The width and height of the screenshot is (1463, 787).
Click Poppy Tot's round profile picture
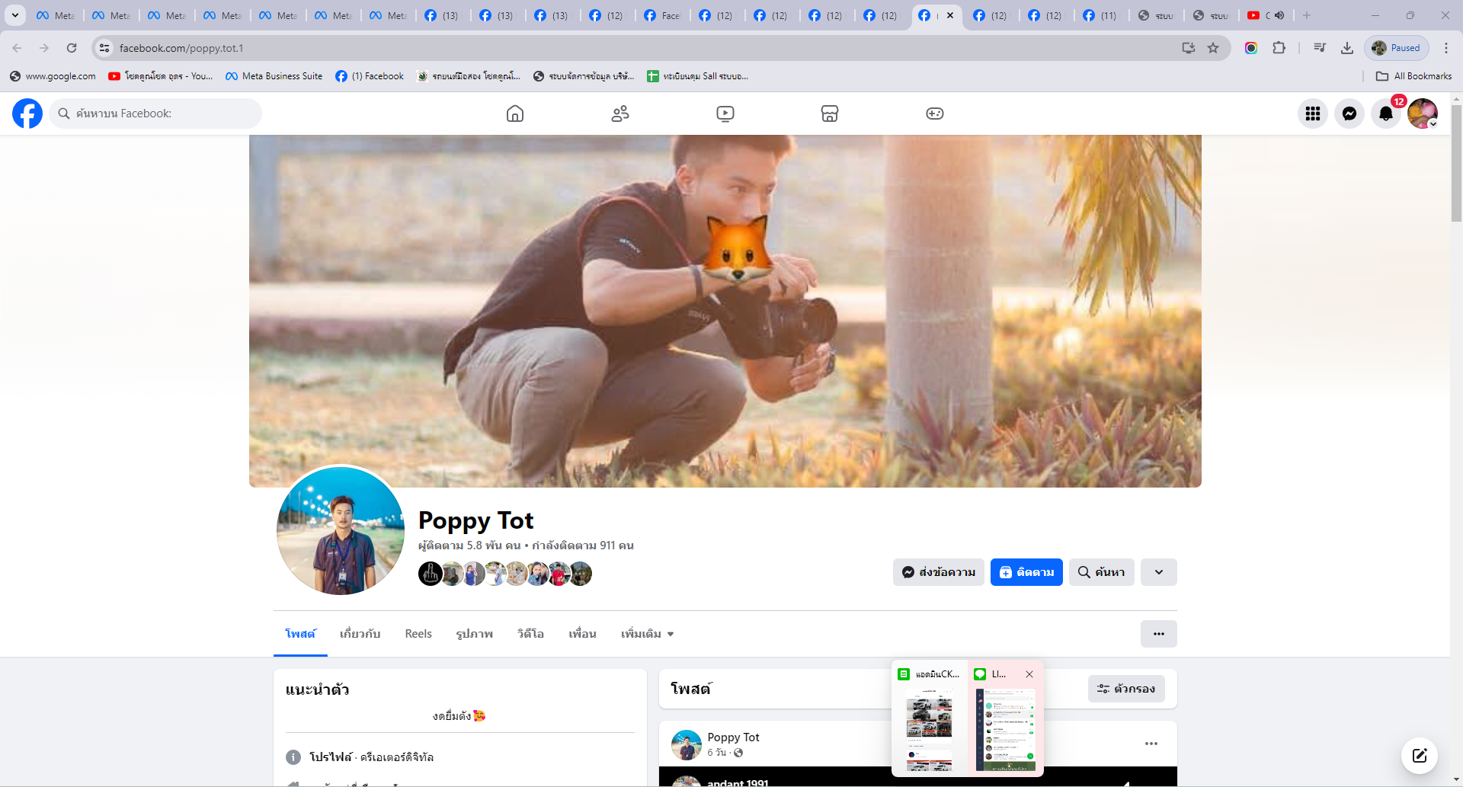(x=341, y=530)
